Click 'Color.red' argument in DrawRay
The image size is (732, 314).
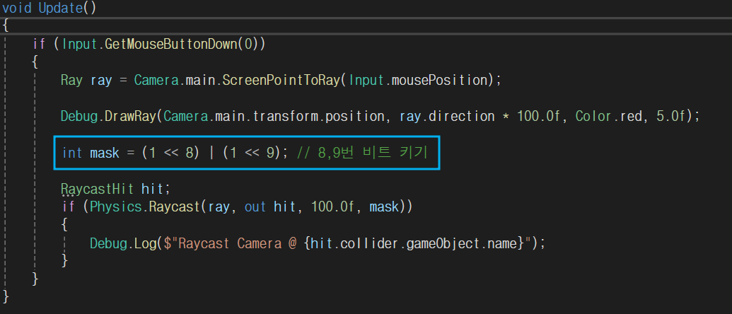tap(608, 116)
